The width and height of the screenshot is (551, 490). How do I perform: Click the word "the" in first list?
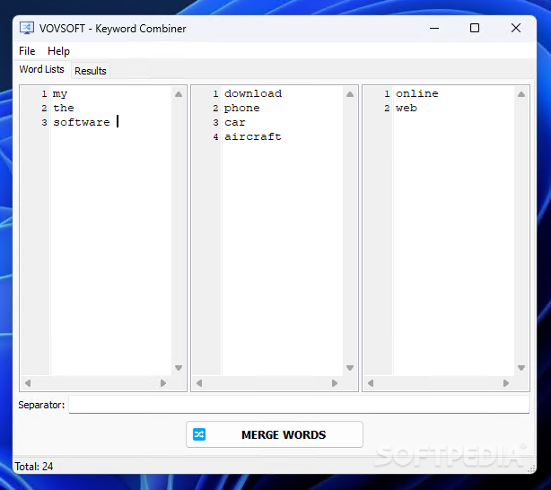pyautogui.click(x=64, y=108)
